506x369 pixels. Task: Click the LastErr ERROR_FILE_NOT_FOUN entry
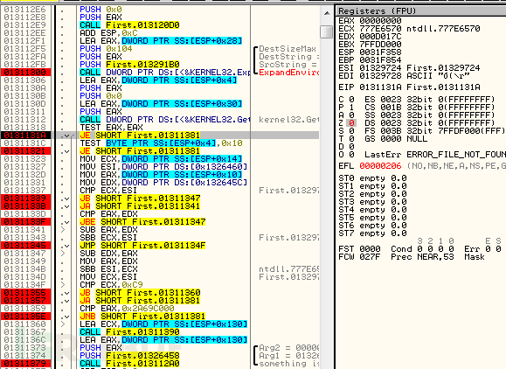pos(435,155)
